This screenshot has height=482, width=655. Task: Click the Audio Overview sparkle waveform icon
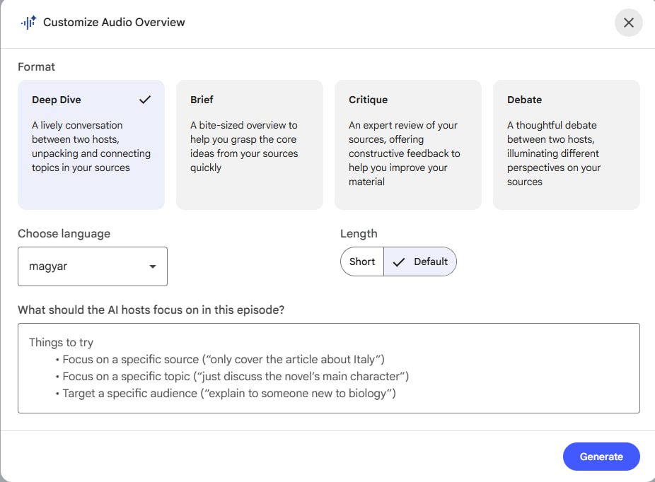[x=28, y=23]
